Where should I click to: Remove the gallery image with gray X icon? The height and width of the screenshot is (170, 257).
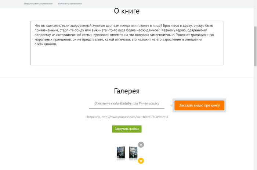[x=141, y=145]
